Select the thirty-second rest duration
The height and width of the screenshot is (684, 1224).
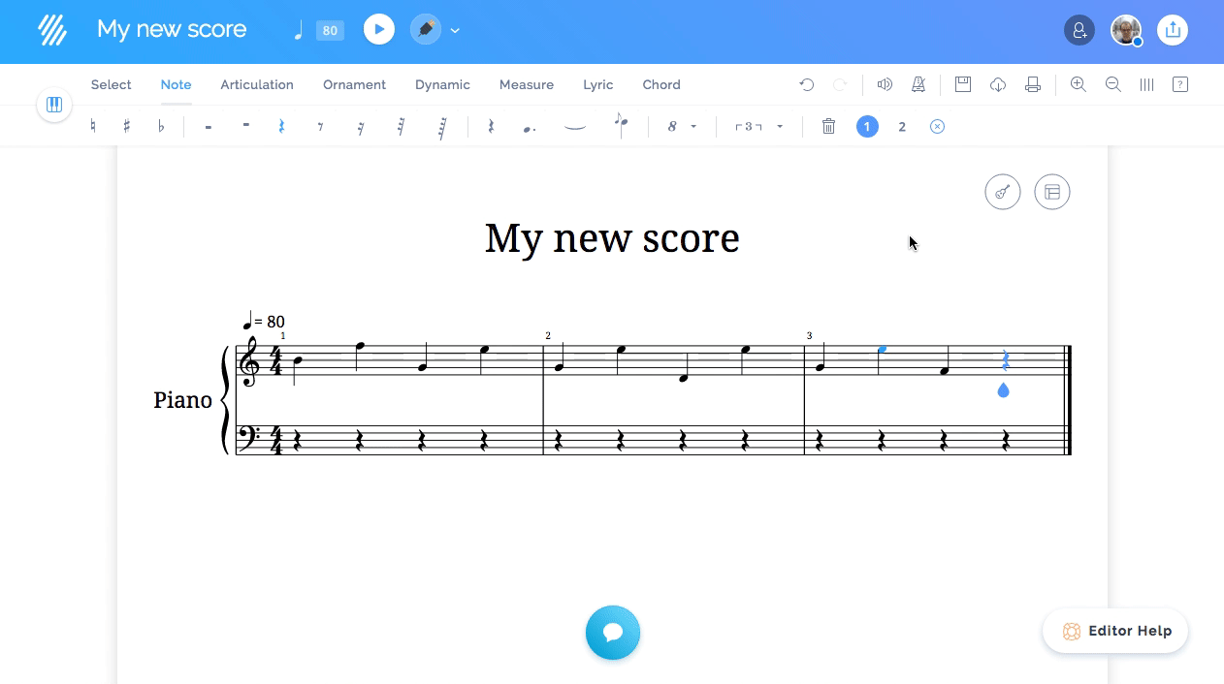click(x=401, y=126)
